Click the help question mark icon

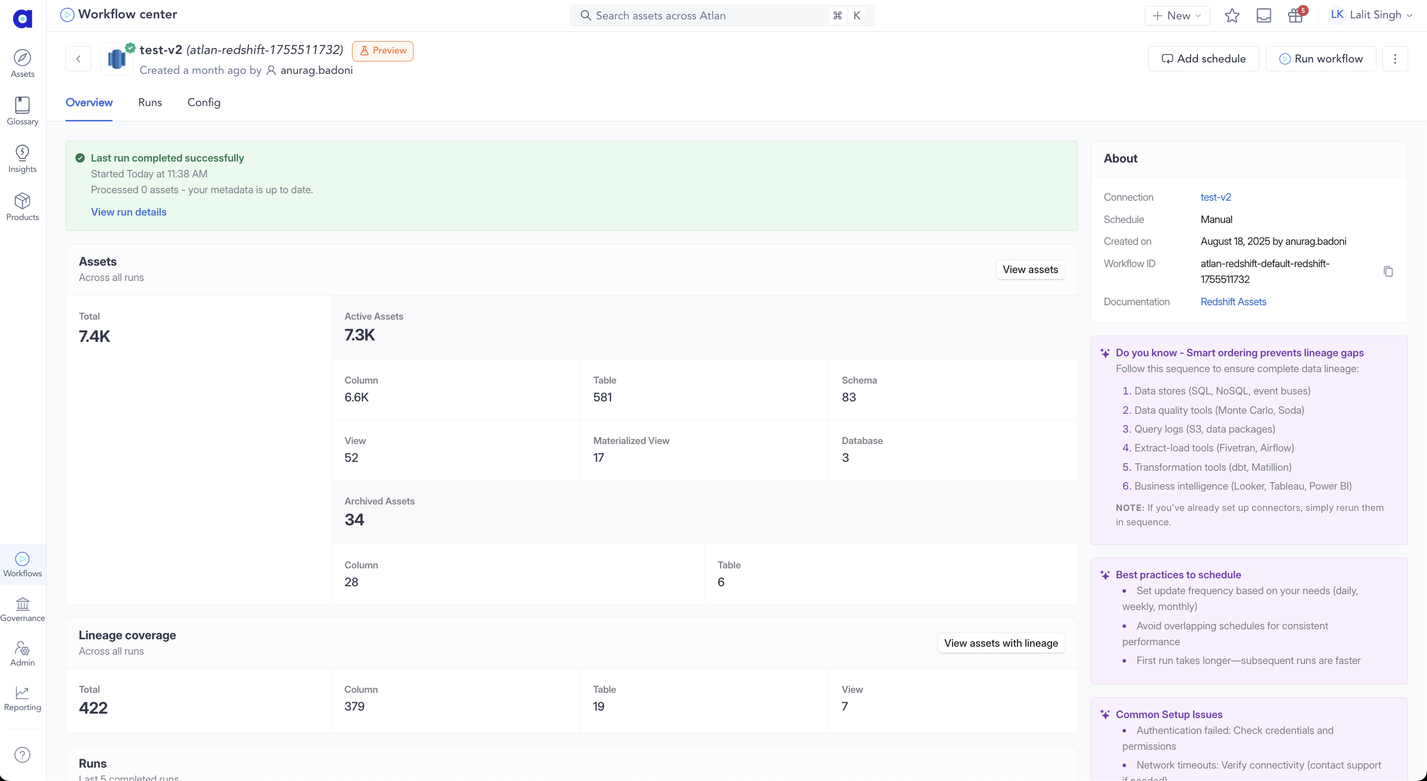[x=22, y=754]
